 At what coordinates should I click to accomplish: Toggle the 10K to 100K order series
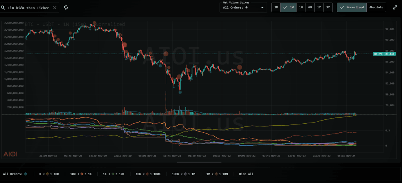coord(148,174)
